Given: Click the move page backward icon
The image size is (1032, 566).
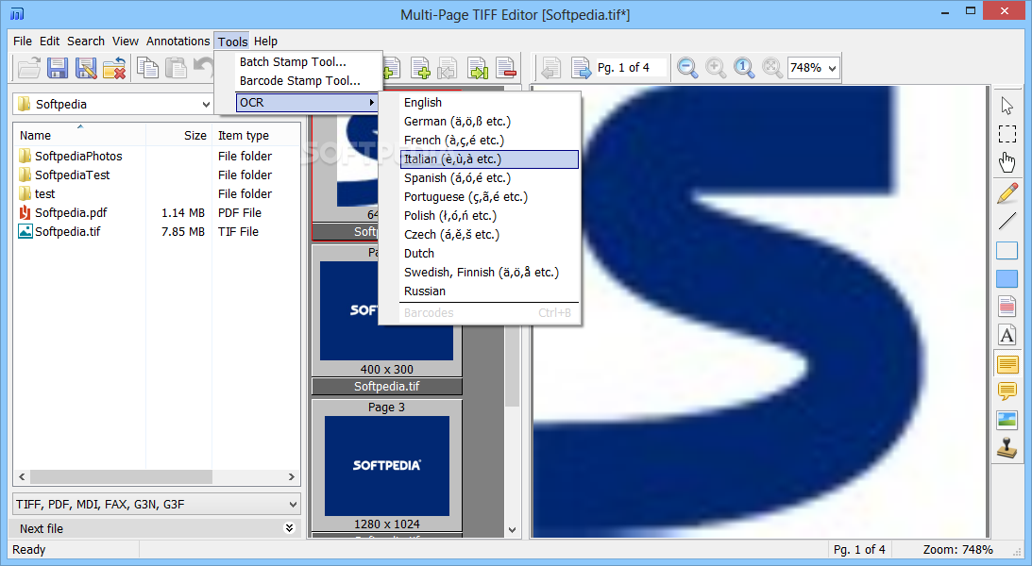Looking at the screenshot, I should [448, 68].
